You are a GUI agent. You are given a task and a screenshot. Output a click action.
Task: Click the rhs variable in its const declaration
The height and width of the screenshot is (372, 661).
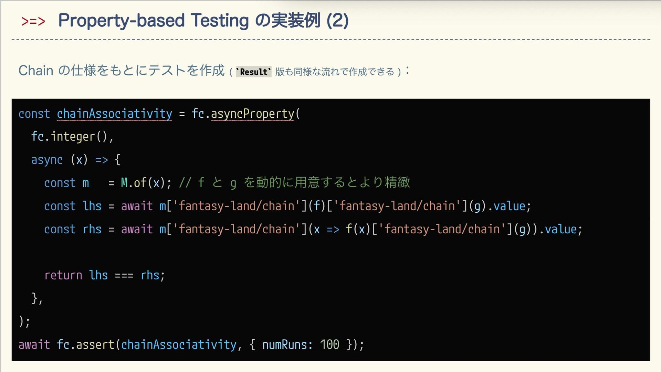click(92, 229)
